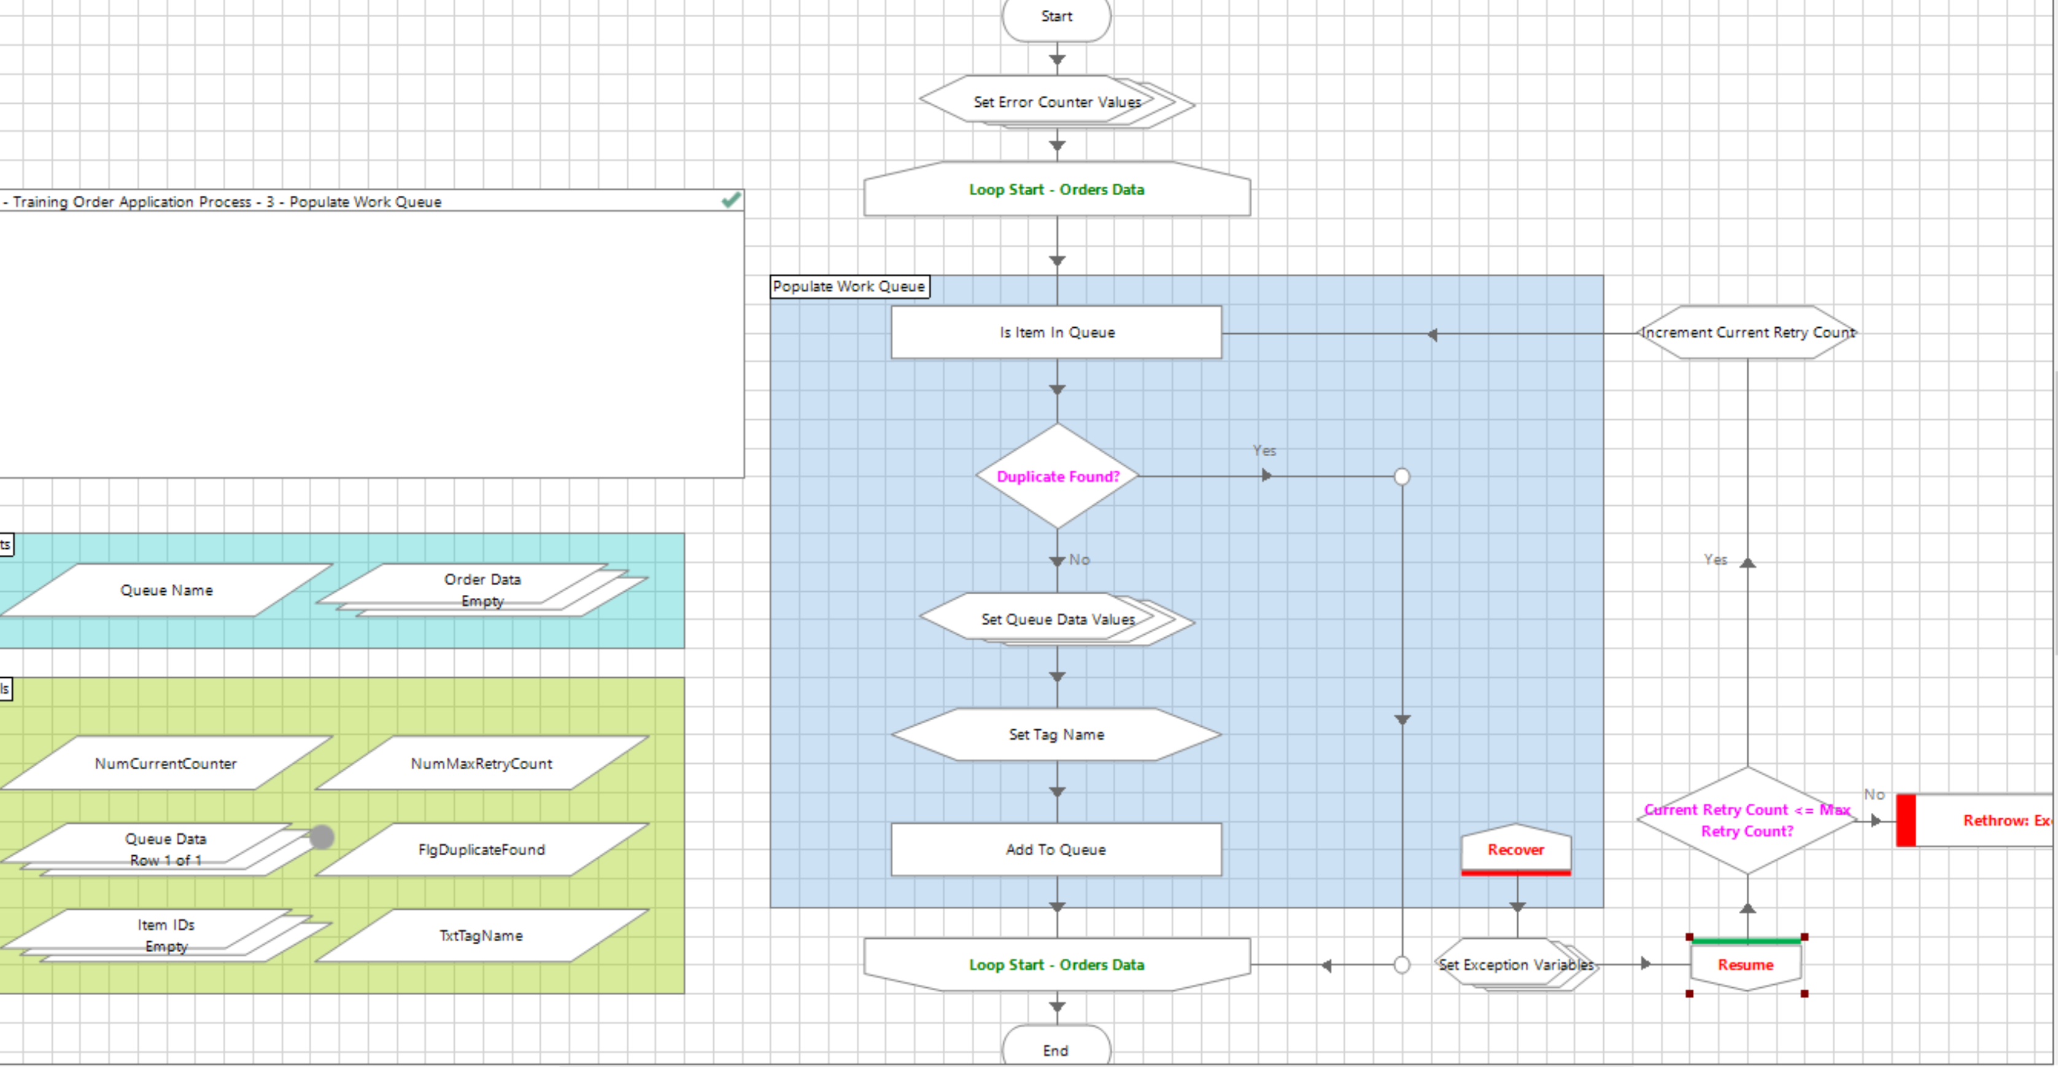
Task: Select the Resume stage
Action: click(x=1746, y=964)
